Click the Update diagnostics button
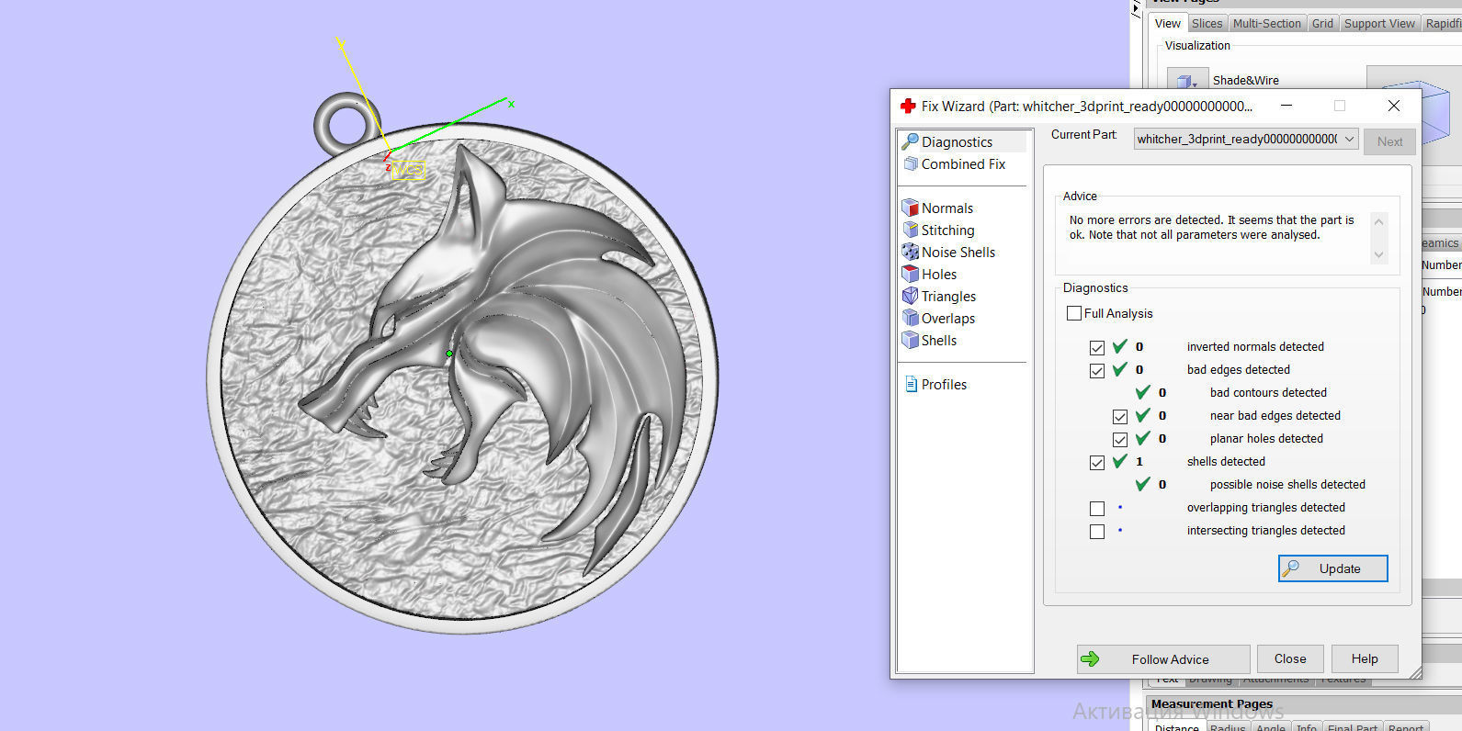The width and height of the screenshot is (1462, 731). click(1333, 568)
